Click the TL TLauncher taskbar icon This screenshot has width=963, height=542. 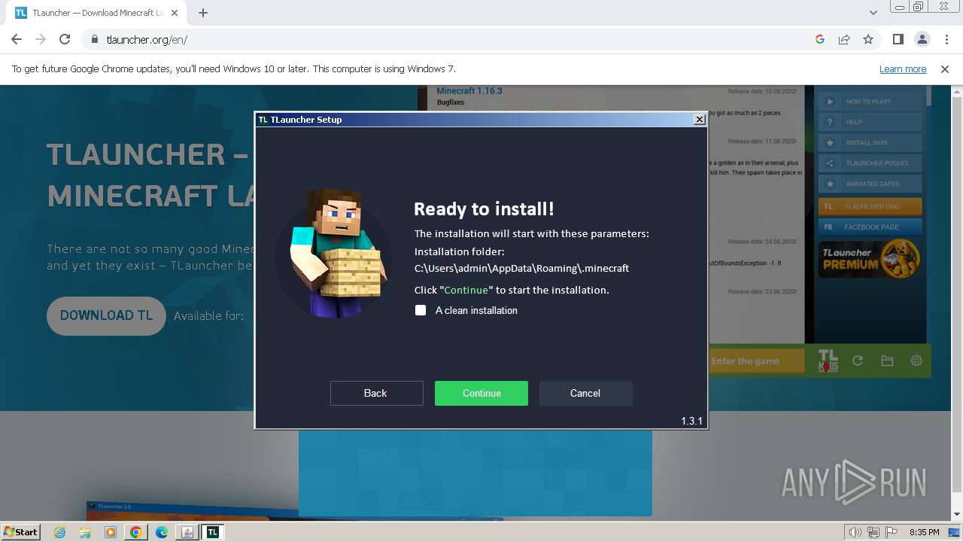[213, 532]
